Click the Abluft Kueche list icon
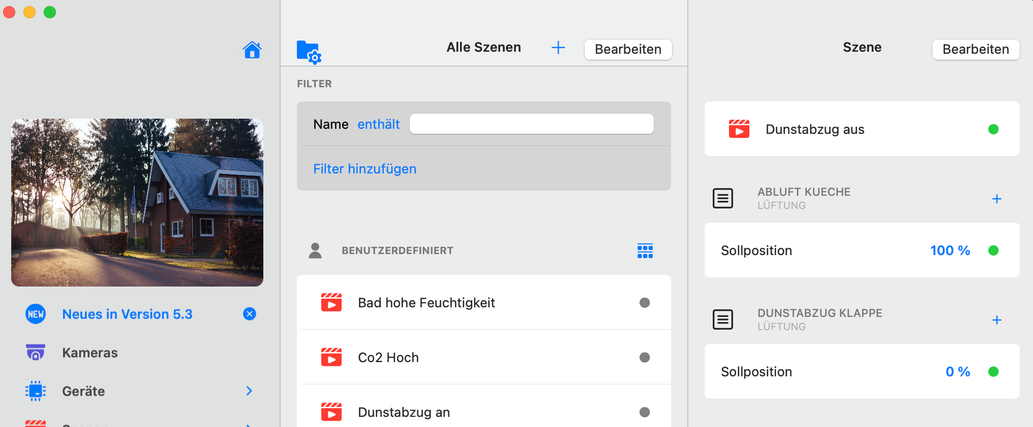 tap(723, 199)
